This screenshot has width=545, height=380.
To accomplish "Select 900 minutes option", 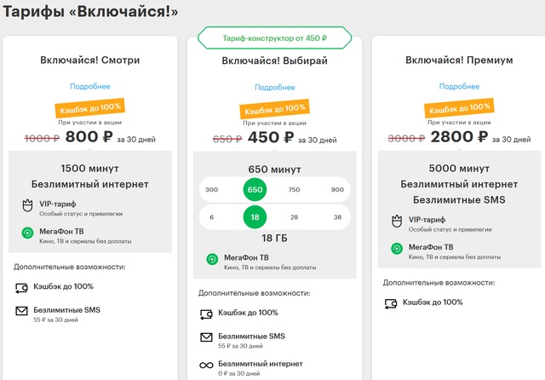I will pyautogui.click(x=337, y=189).
